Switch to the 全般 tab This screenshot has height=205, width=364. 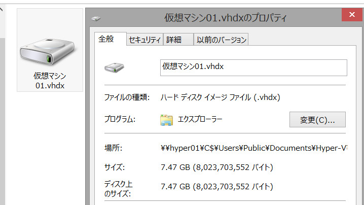coord(106,39)
